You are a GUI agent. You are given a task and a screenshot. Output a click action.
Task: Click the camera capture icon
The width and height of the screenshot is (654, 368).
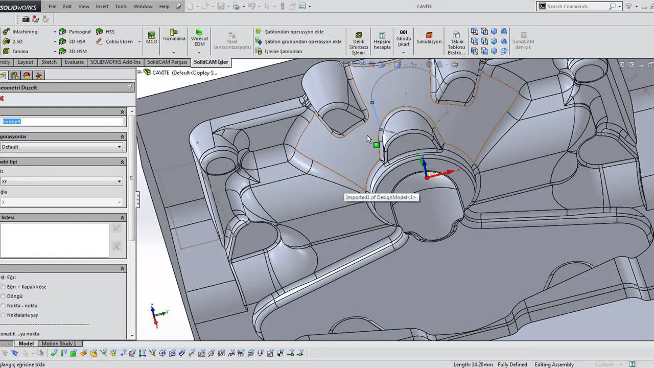[26, 19]
